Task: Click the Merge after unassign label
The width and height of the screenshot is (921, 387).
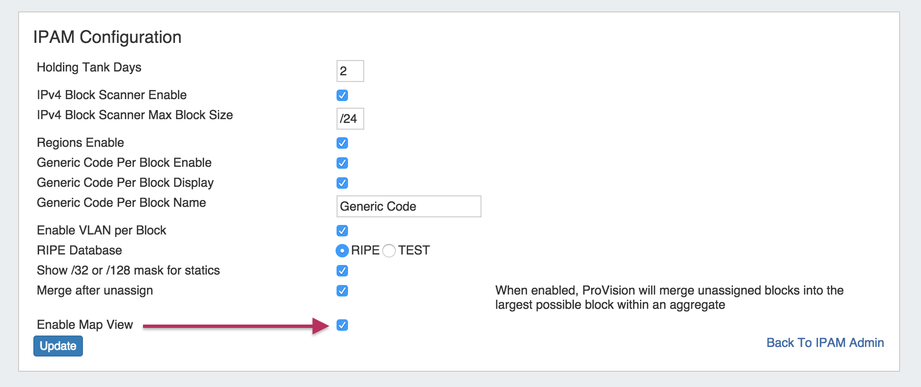Action: [x=95, y=290]
